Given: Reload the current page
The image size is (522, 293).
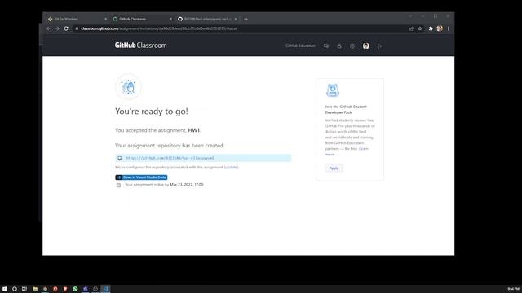Looking at the screenshot, I should click(x=66, y=28).
